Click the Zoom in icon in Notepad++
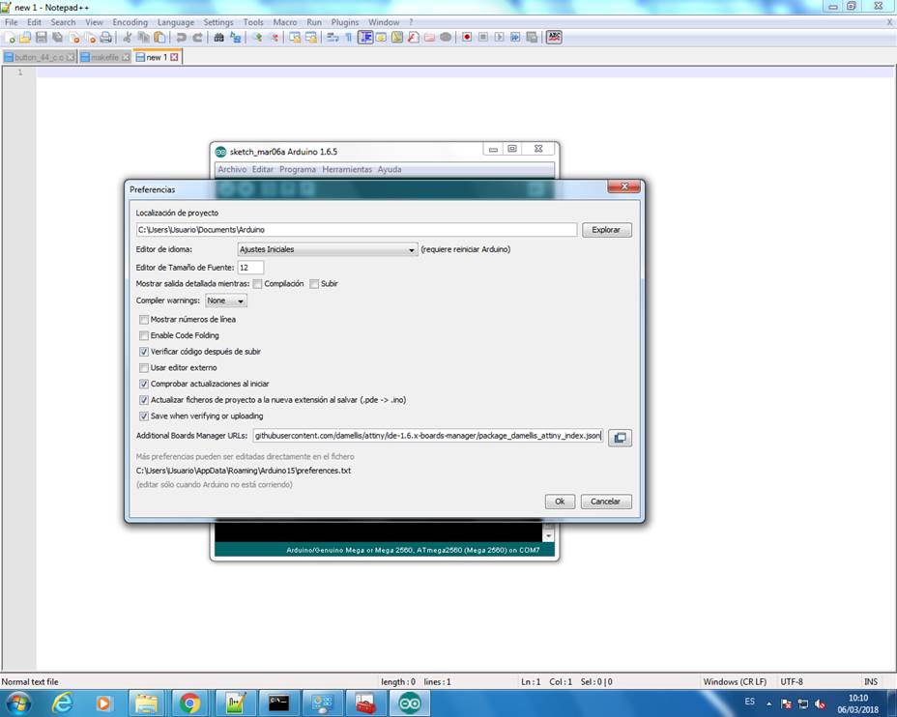Screen dimensions: 897x717 [x=257, y=38]
